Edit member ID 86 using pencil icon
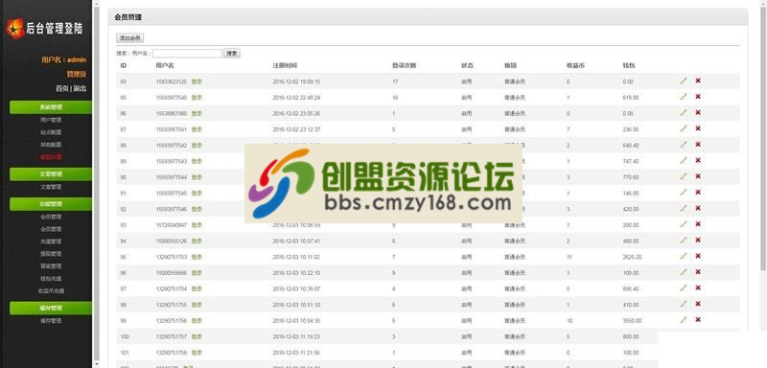The height and width of the screenshot is (368, 767). coord(684,112)
